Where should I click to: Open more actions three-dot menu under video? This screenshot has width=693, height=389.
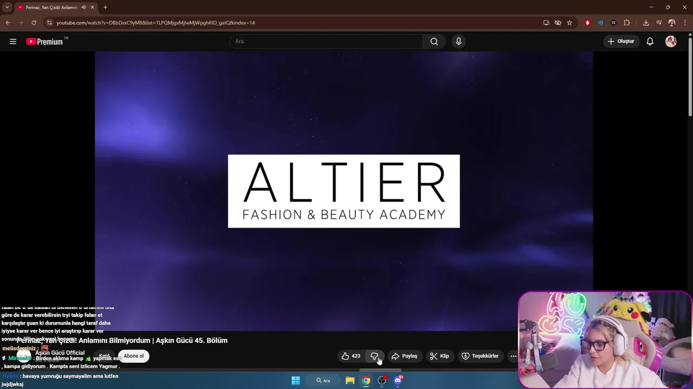click(513, 356)
